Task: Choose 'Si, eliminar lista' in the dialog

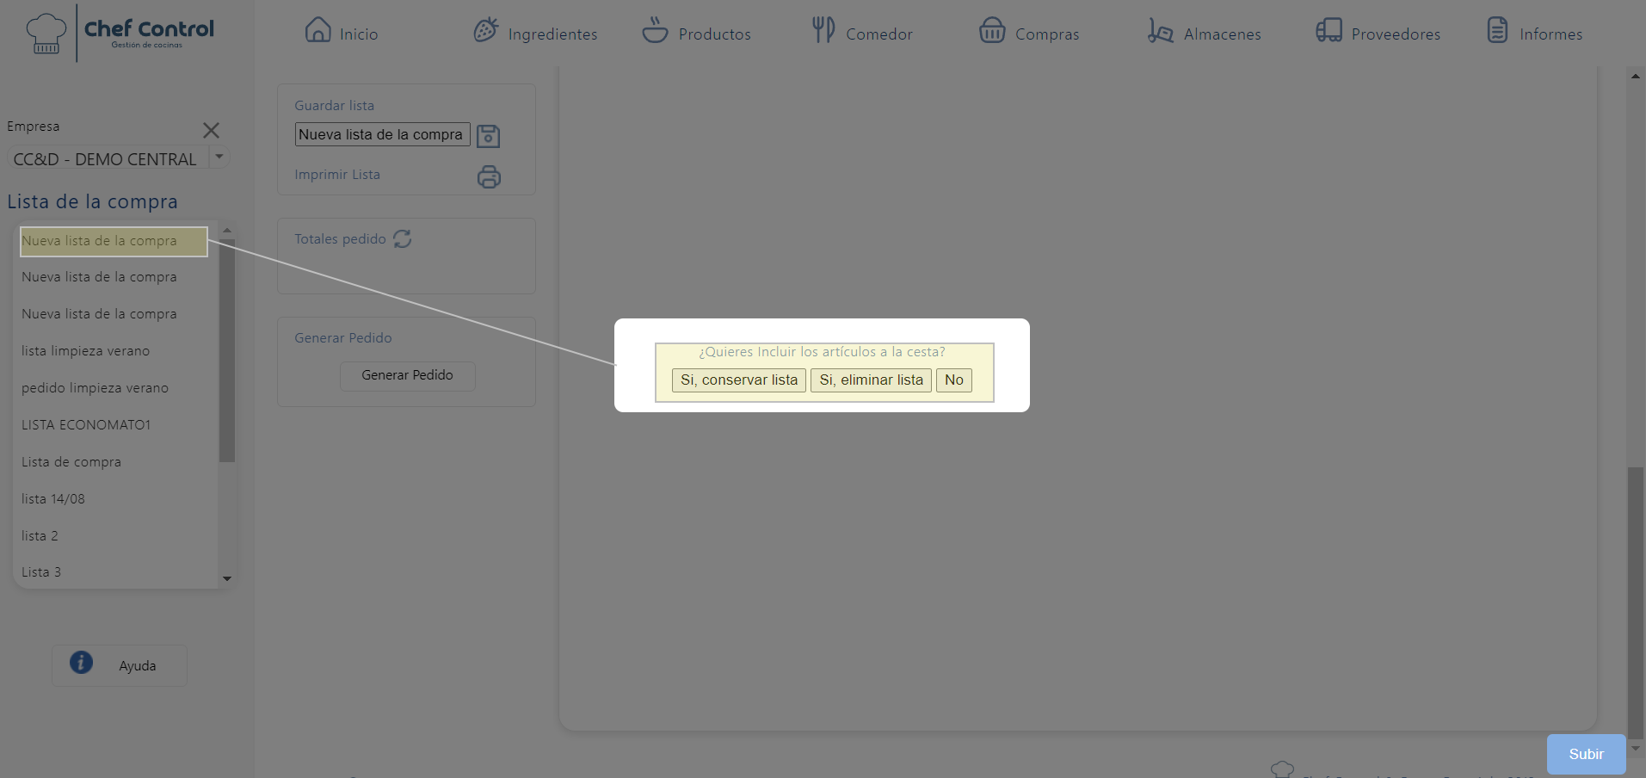Action: (871, 380)
